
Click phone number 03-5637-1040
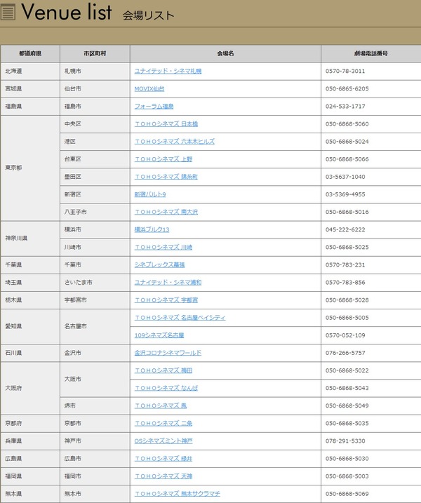(x=345, y=177)
